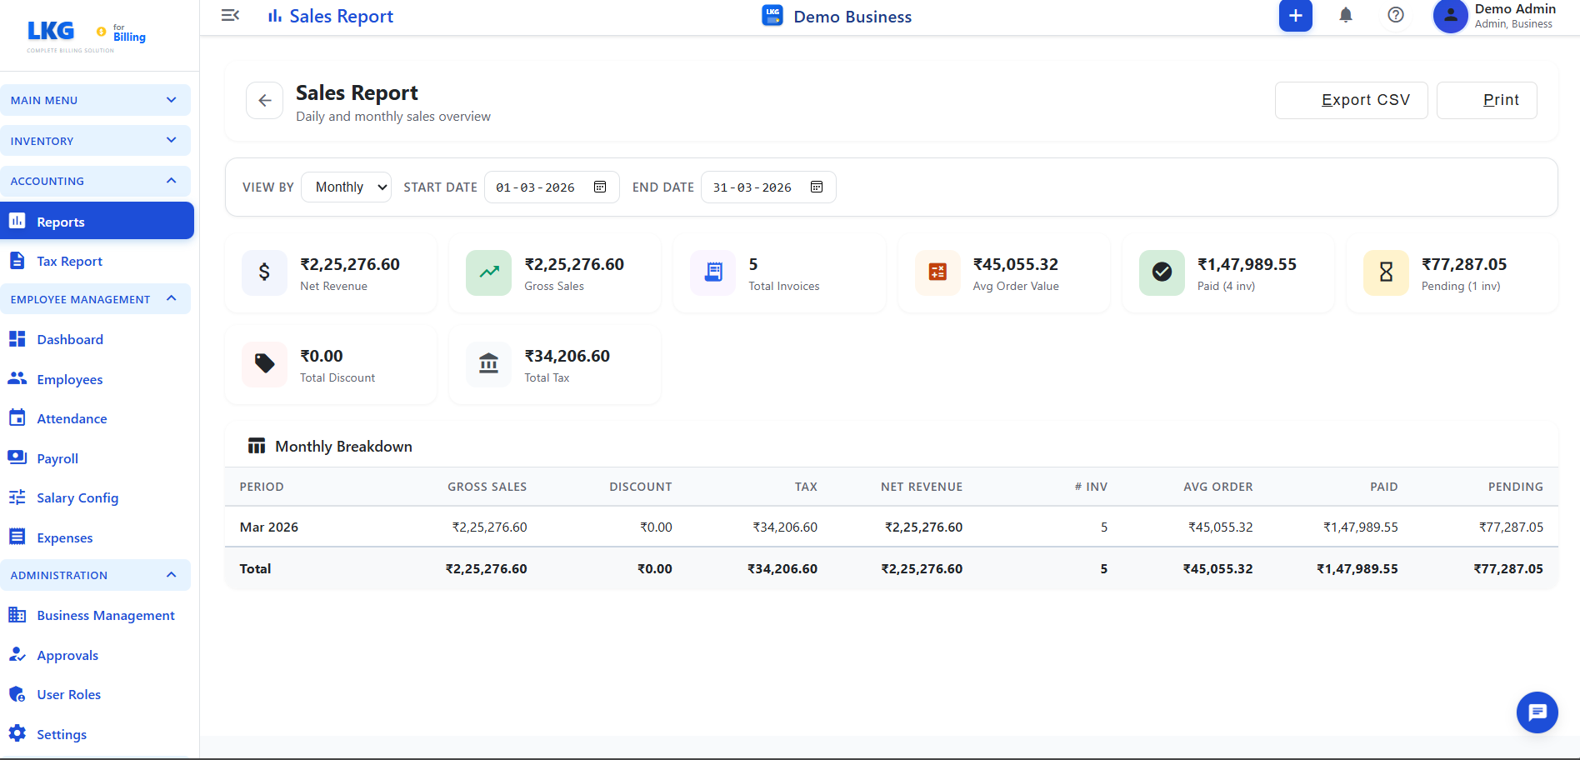
Task: Click the Monthly Breakdown table icon
Action: point(257,447)
